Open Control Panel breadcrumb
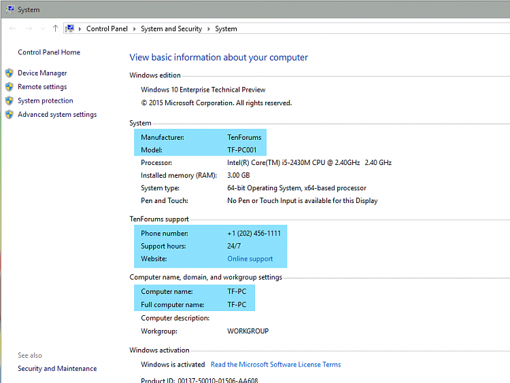Screen dimensions: 510x383 (107, 29)
